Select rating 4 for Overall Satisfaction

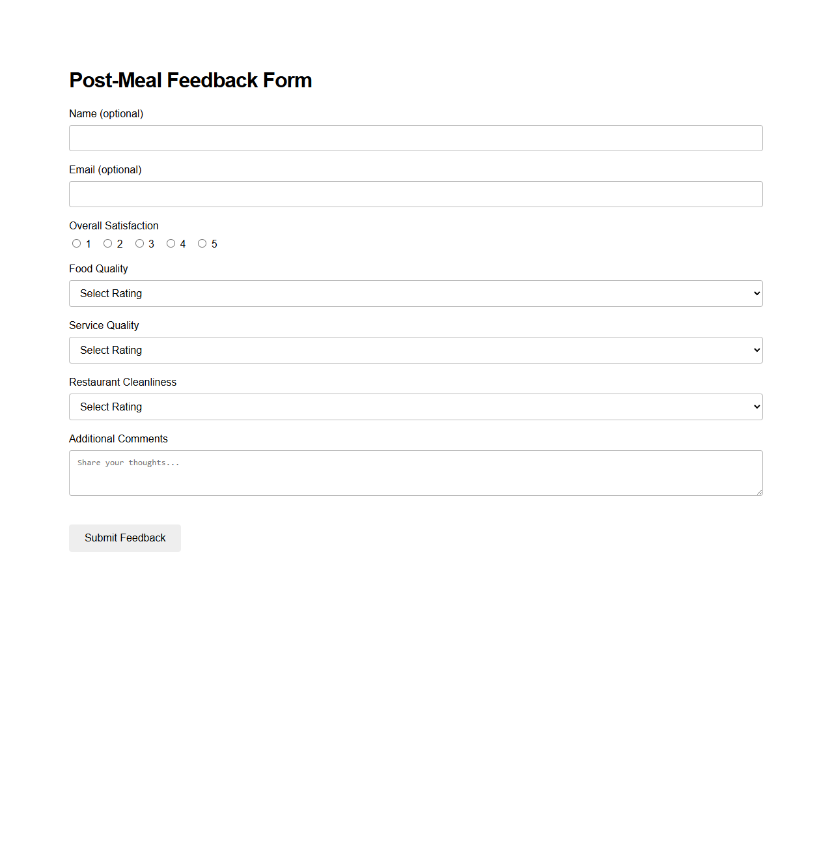pyautogui.click(x=171, y=243)
